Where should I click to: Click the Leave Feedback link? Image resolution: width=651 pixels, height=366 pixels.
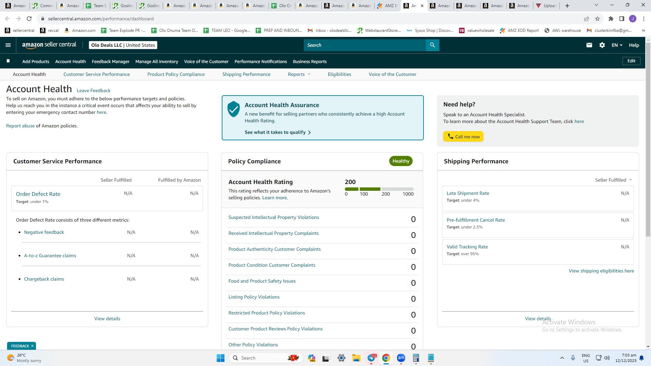pos(94,90)
